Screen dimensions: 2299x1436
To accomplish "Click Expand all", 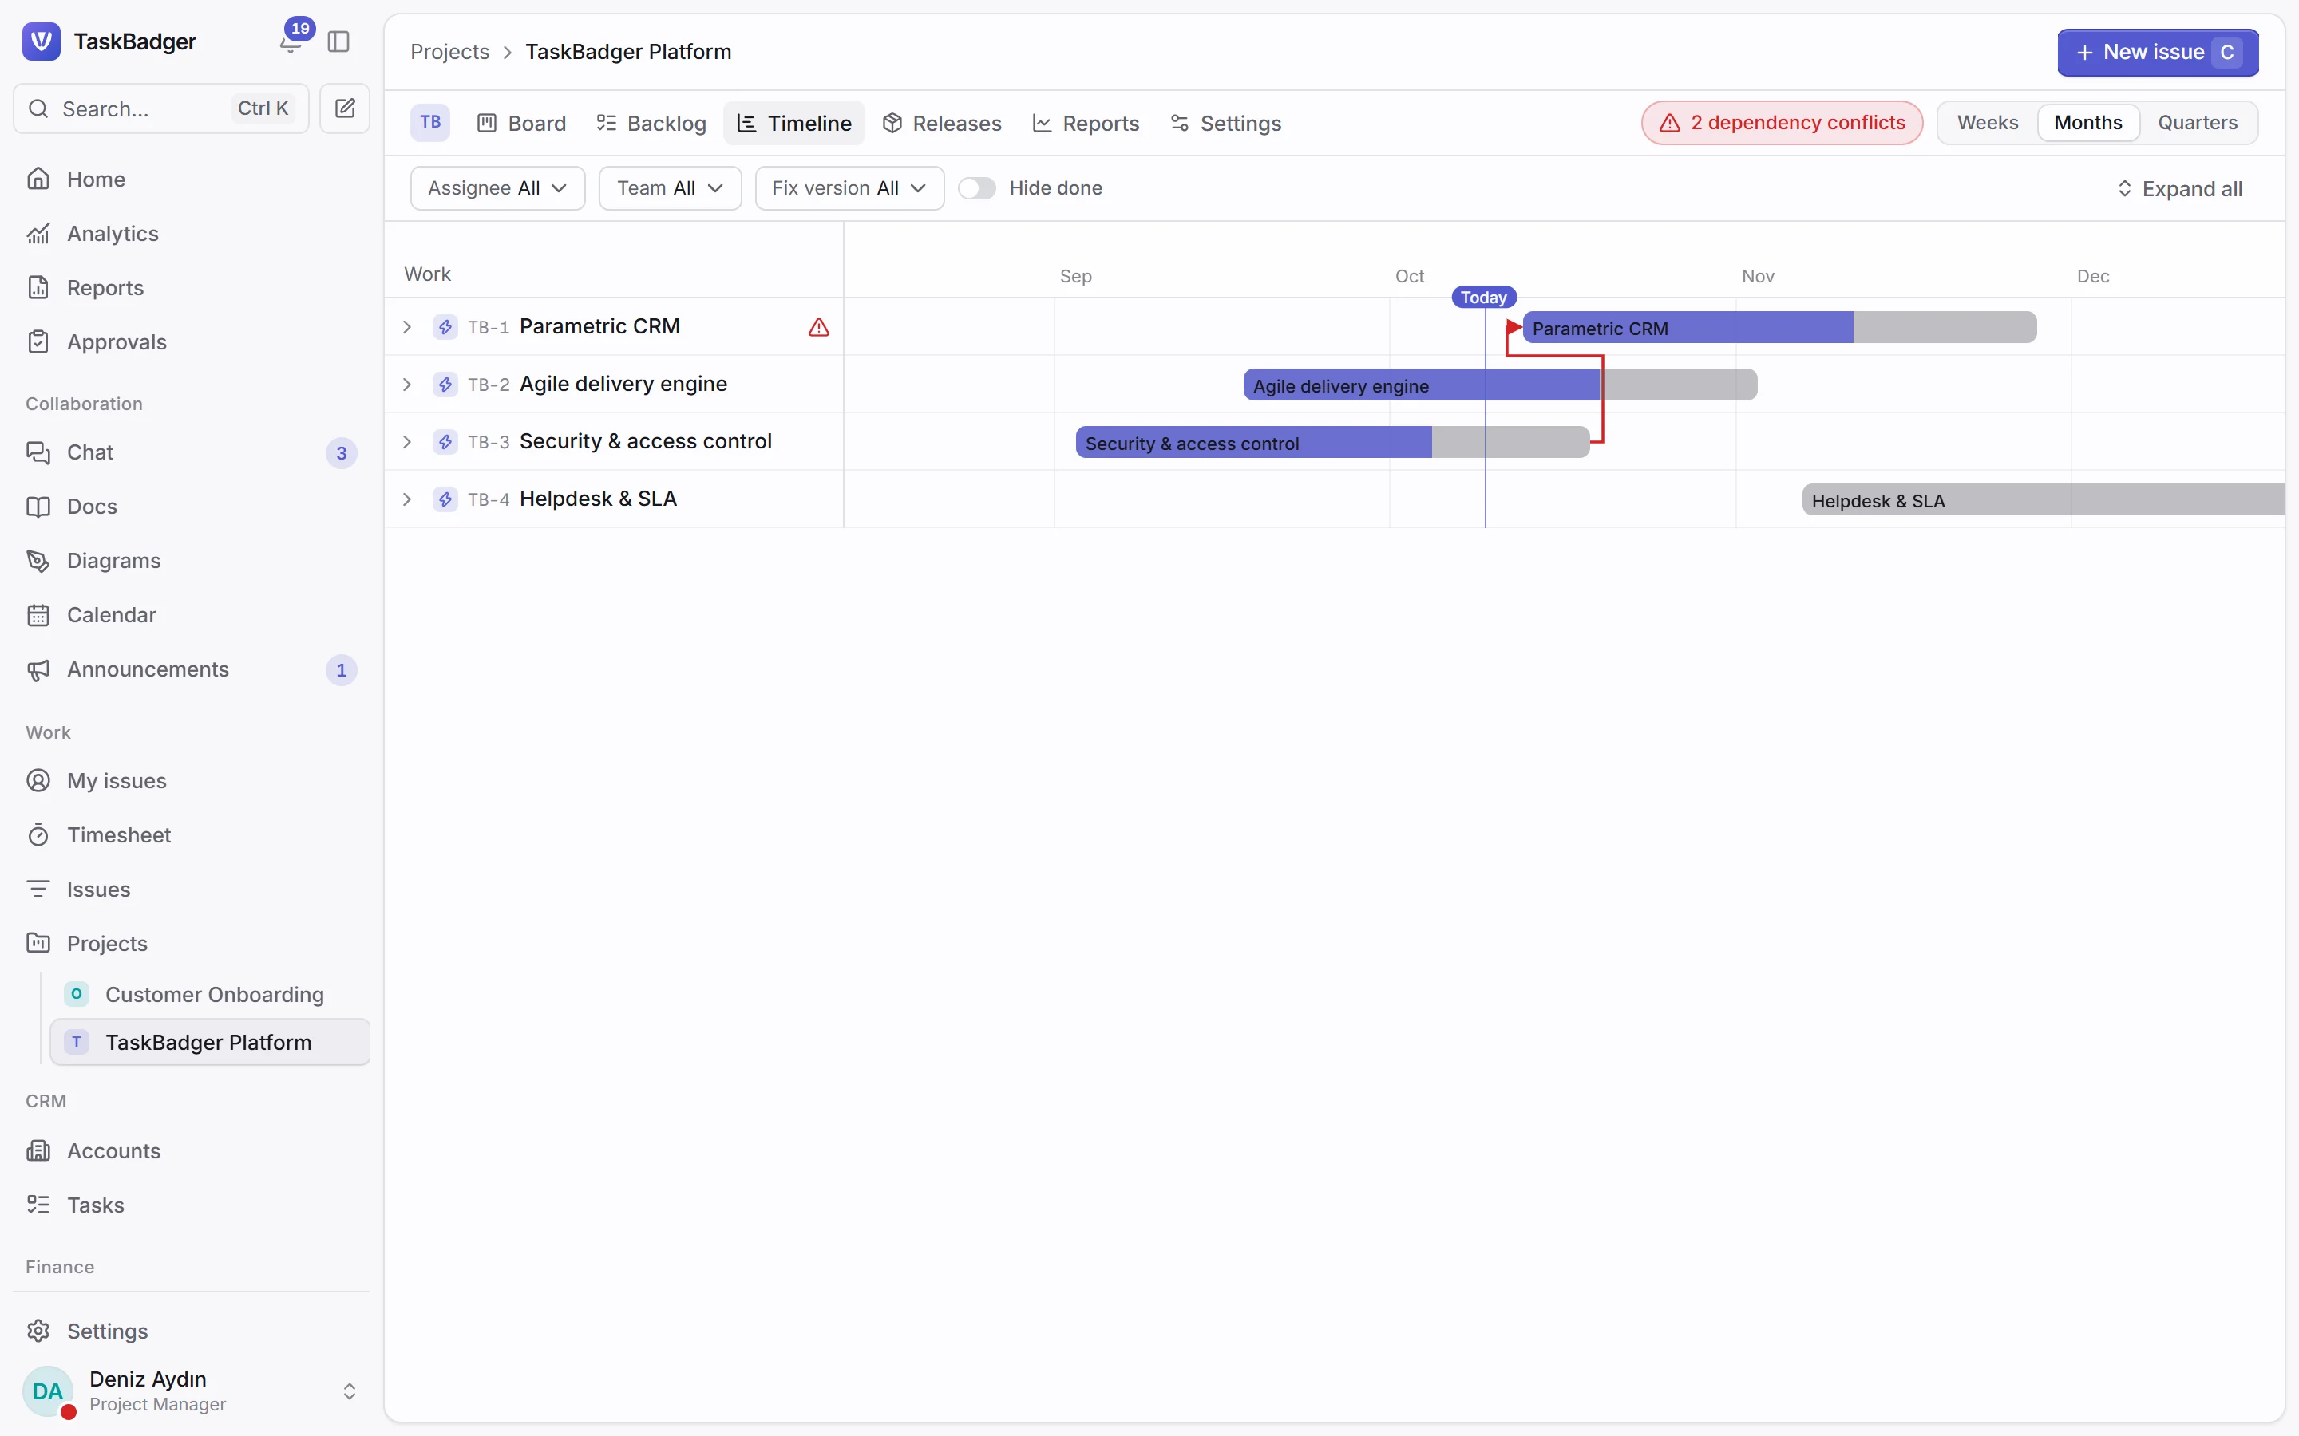I will (2180, 188).
